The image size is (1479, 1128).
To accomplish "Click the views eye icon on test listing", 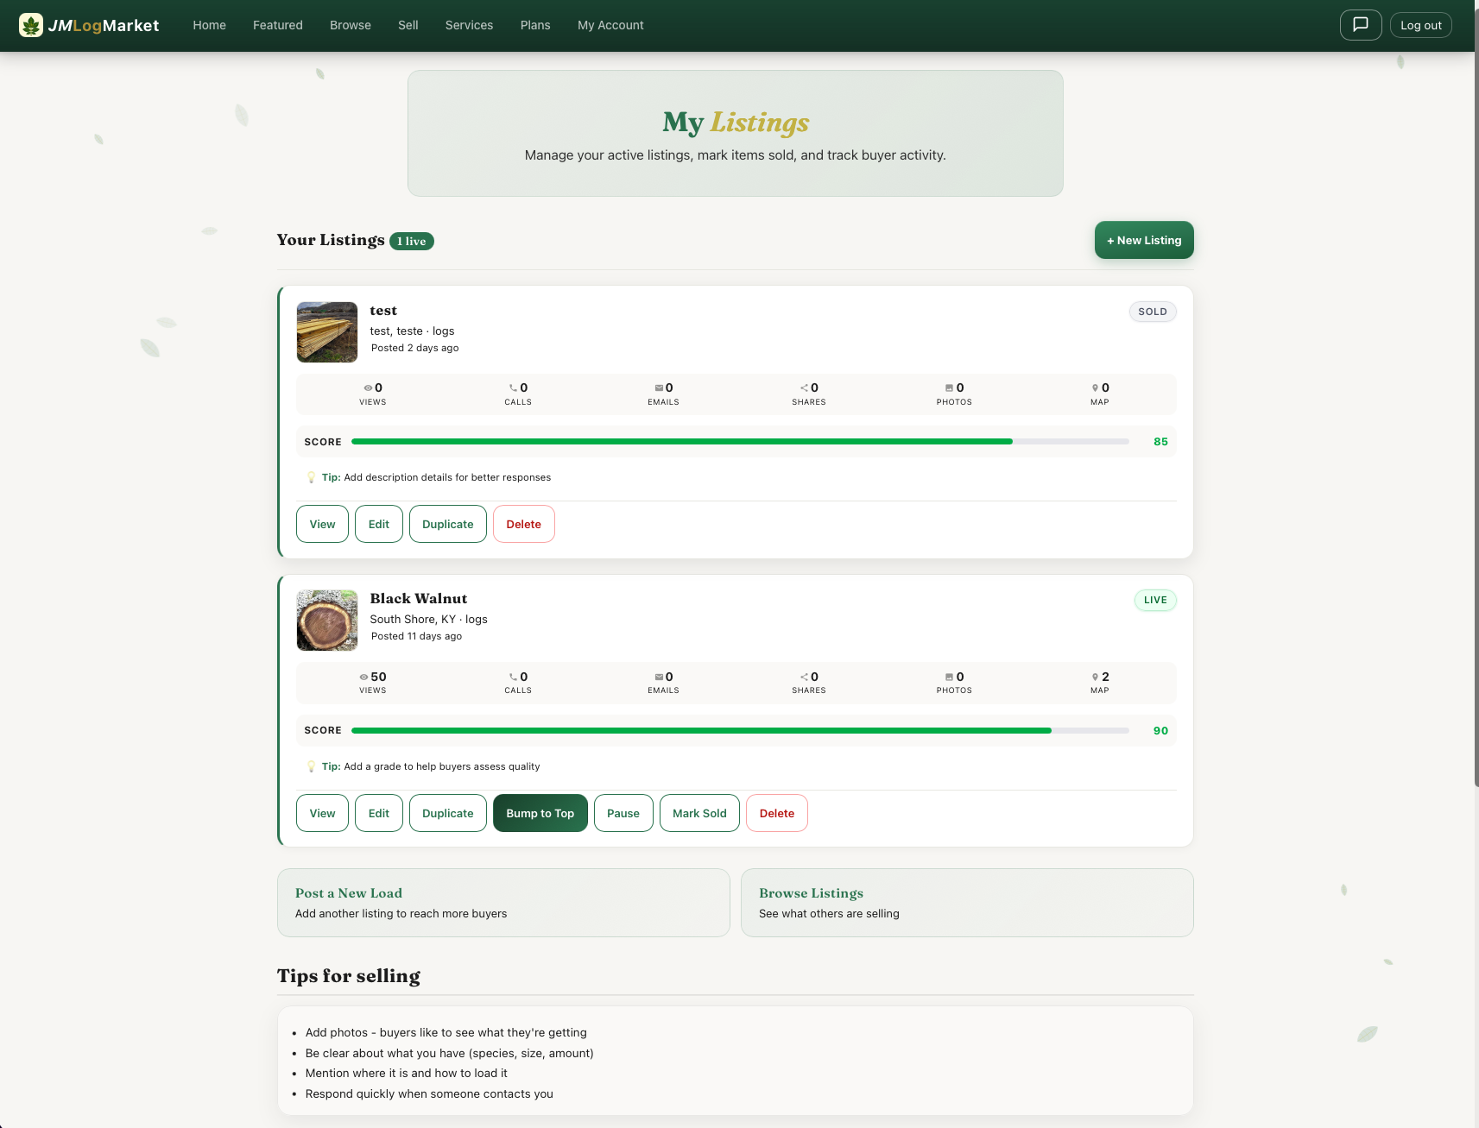I will 366,388.
